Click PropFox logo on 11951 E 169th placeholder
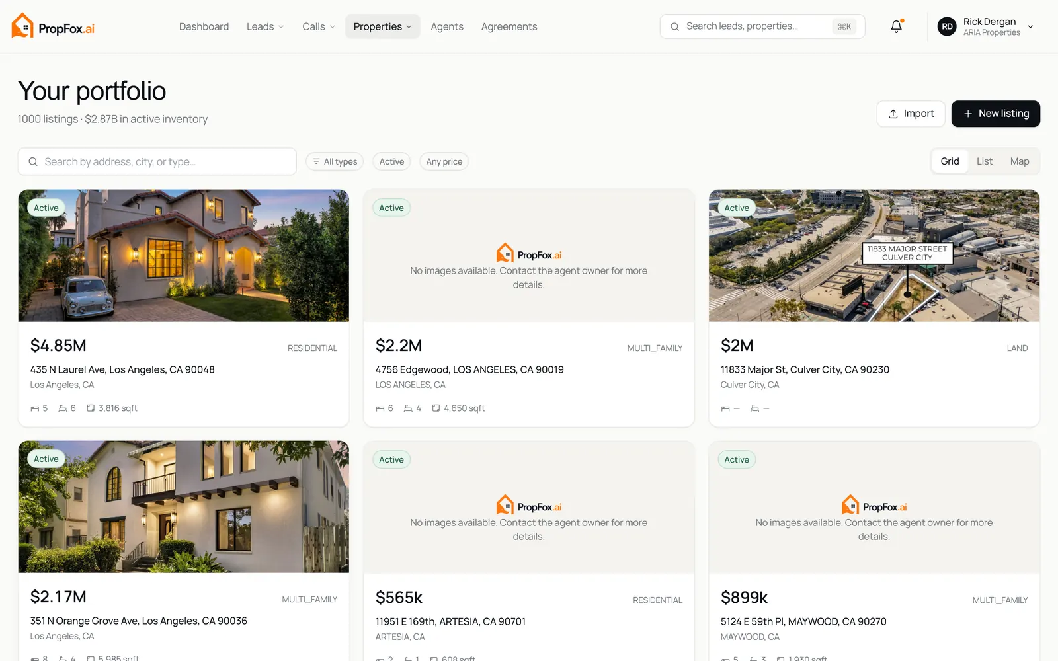The image size is (1058, 661). (x=529, y=506)
